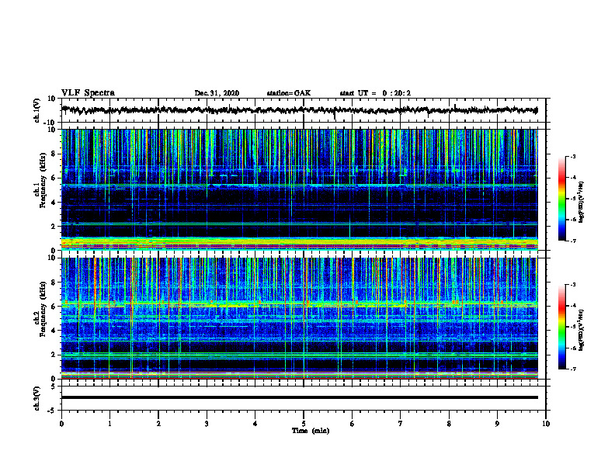615x475 pixels.
Task: Click tick label "9" on the time axis
Action: (x=497, y=424)
